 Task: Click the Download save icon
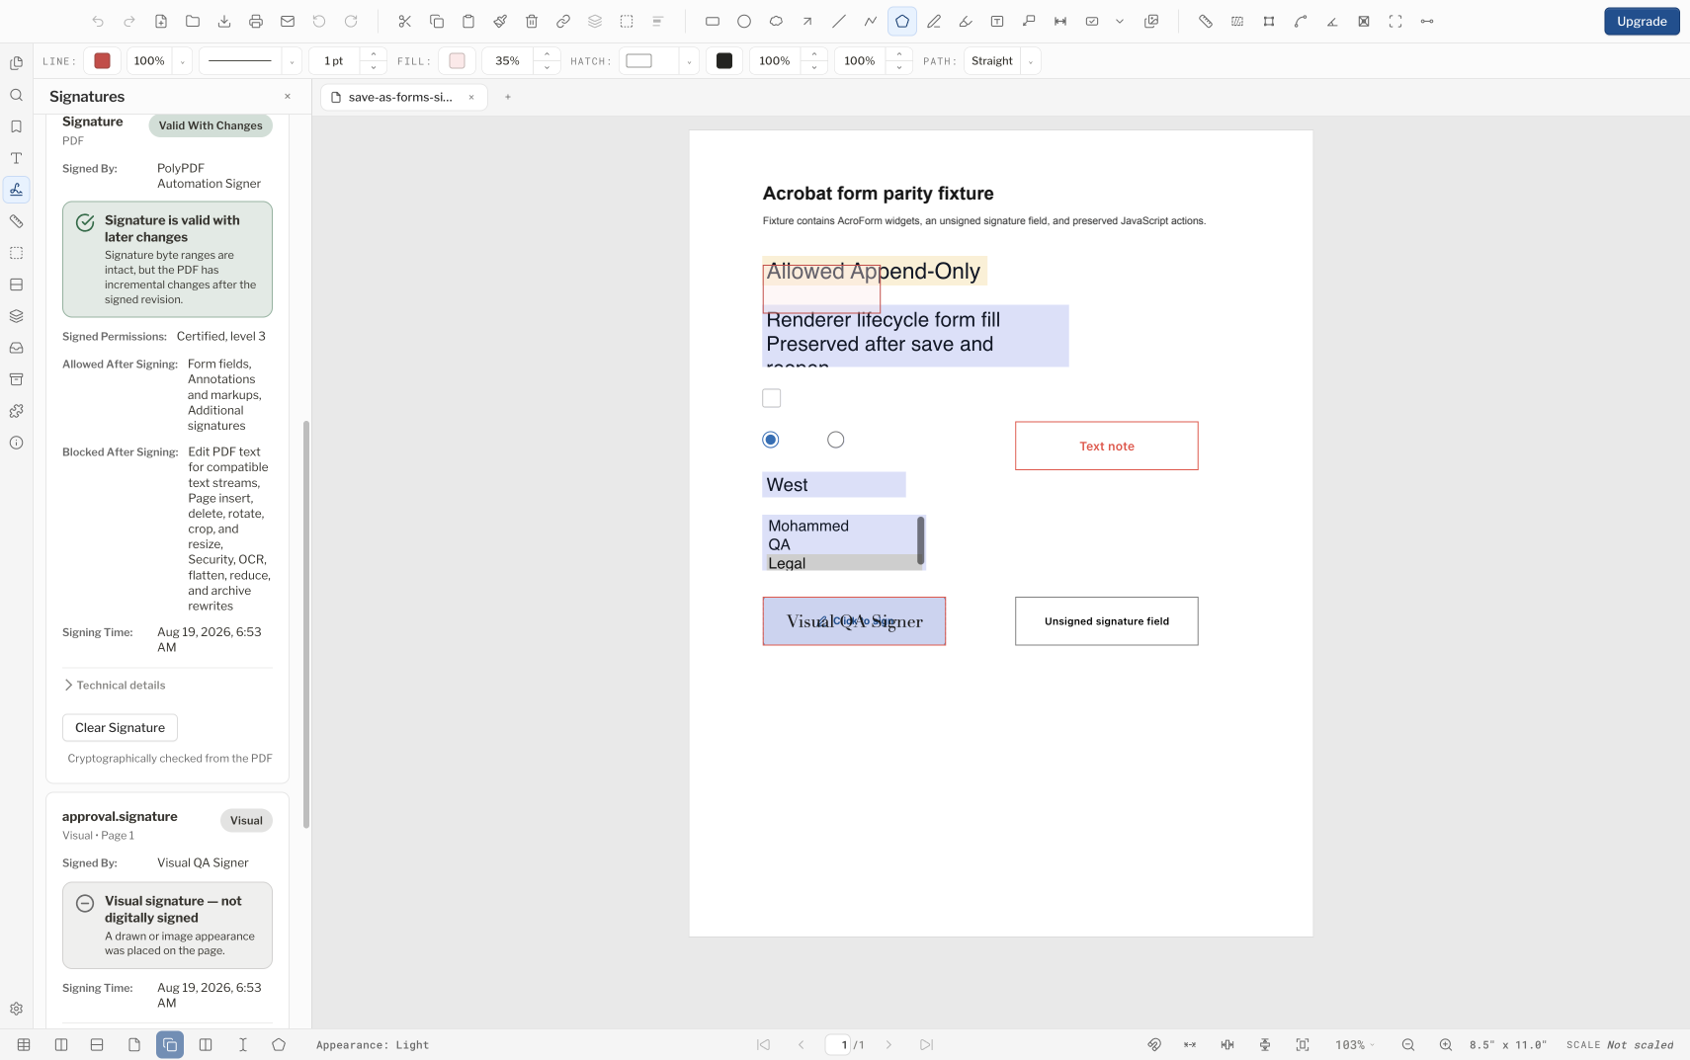223,21
